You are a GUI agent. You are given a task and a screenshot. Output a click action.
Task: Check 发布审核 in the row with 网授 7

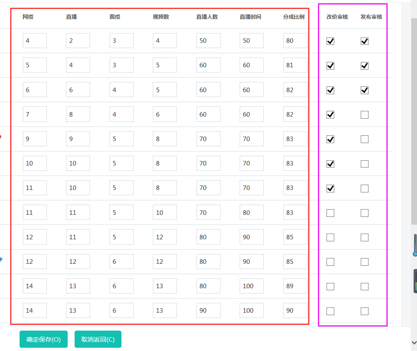click(x=364, y=115)
